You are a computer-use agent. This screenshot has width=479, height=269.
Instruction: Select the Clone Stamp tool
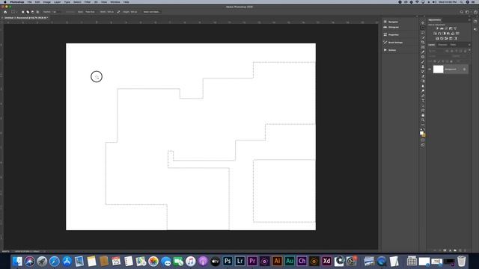pyautogui.click(x=423, y=67)
